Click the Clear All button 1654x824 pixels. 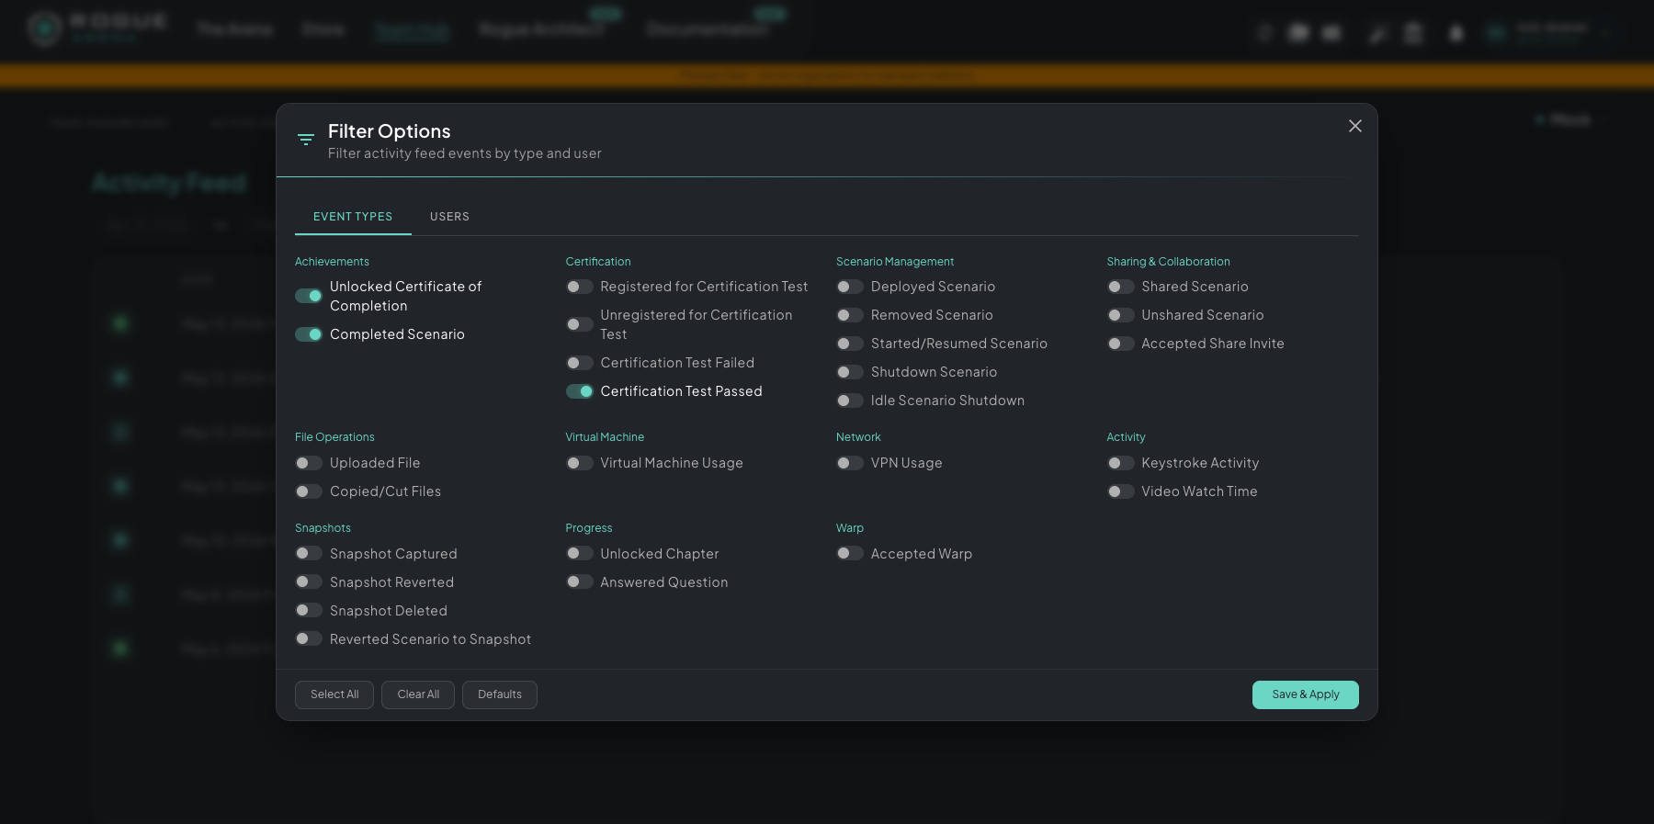click(x=418, y=694)
